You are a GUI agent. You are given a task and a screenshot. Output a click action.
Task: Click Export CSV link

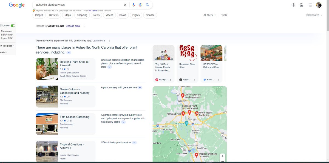click(x=7, y=38)
